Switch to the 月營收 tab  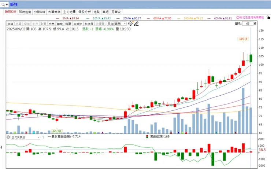click(x=116, y=12)
